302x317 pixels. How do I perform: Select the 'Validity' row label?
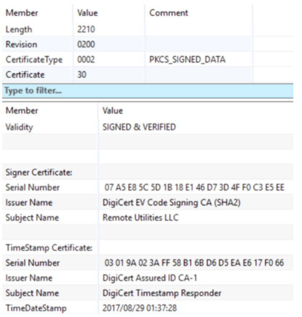pos(19,127)
